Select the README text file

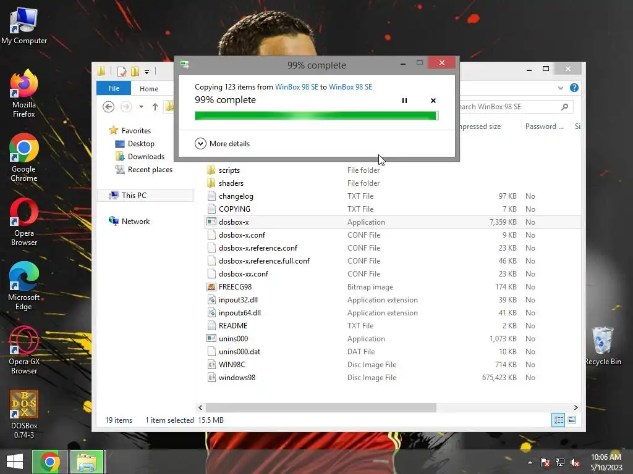pos(232,326)
